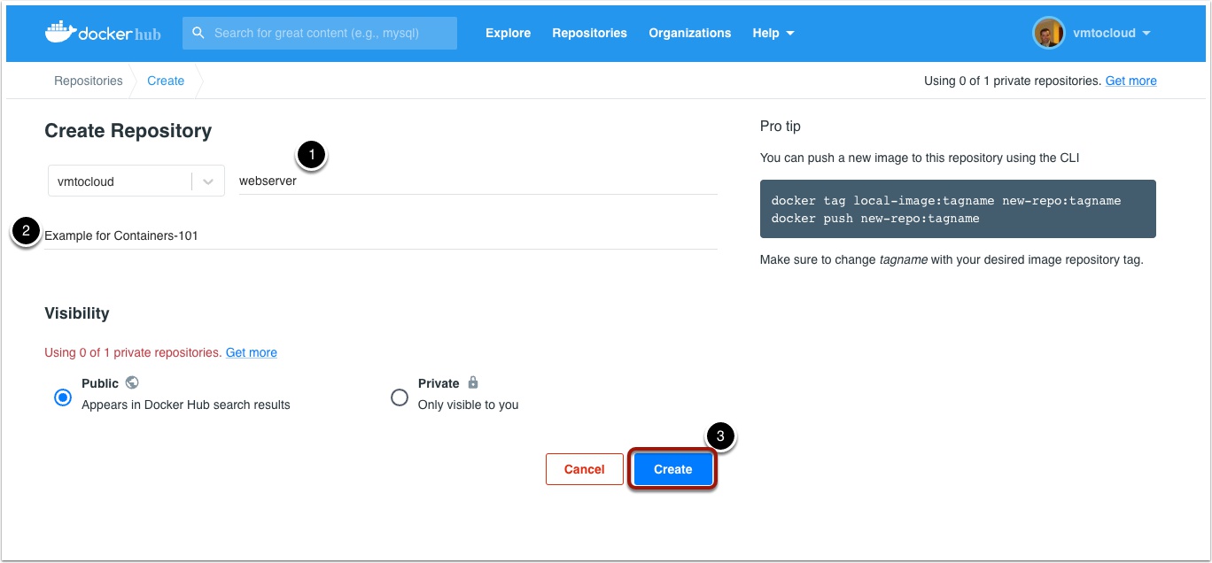The image size is (1212, 563).
Task: Click the Docker Hub whale logo
Action: click(x=105, y=33)
